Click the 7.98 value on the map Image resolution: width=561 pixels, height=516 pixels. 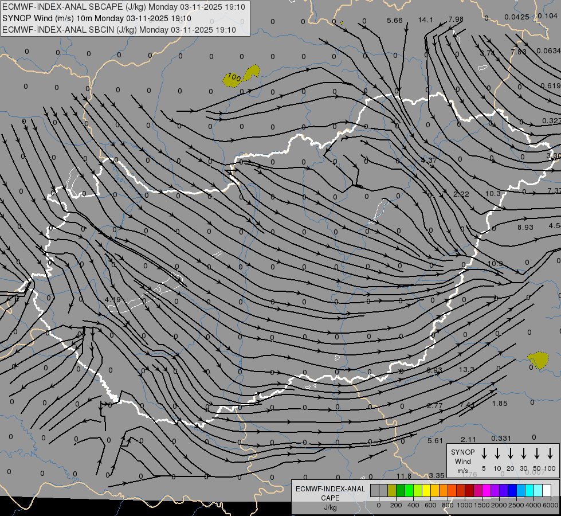pos(456,19)
